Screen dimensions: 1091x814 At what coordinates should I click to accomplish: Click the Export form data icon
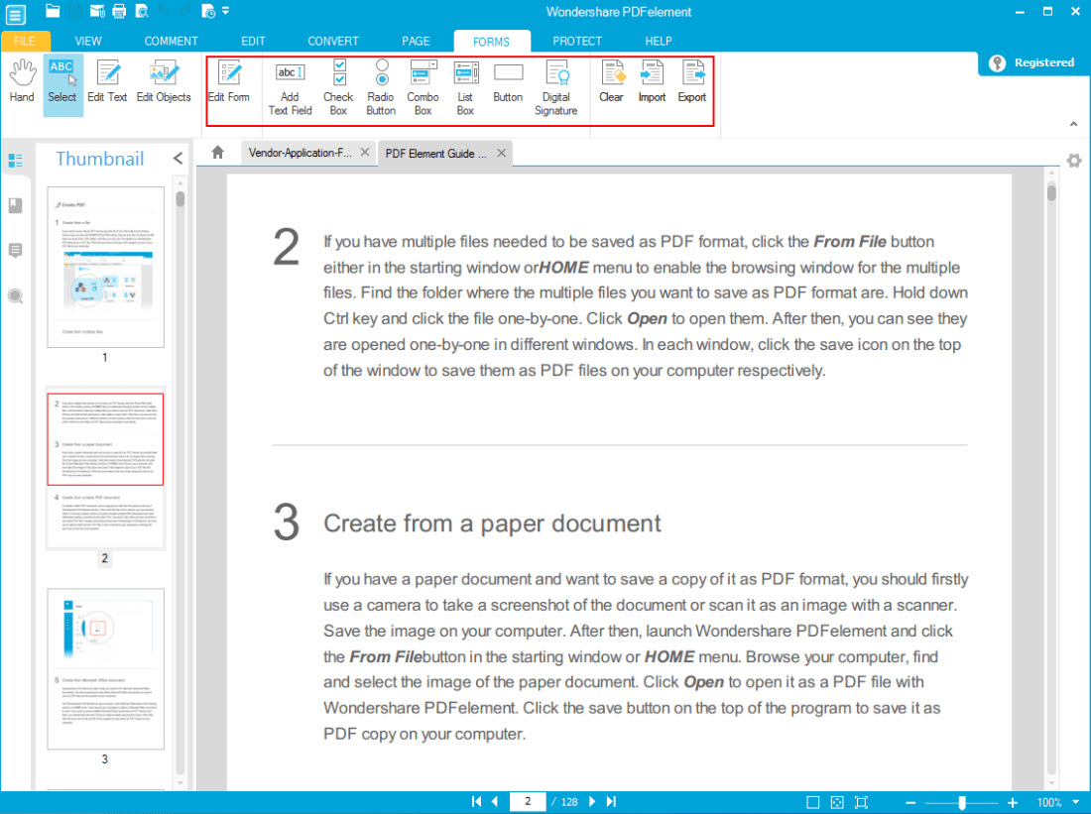[691, 81]
